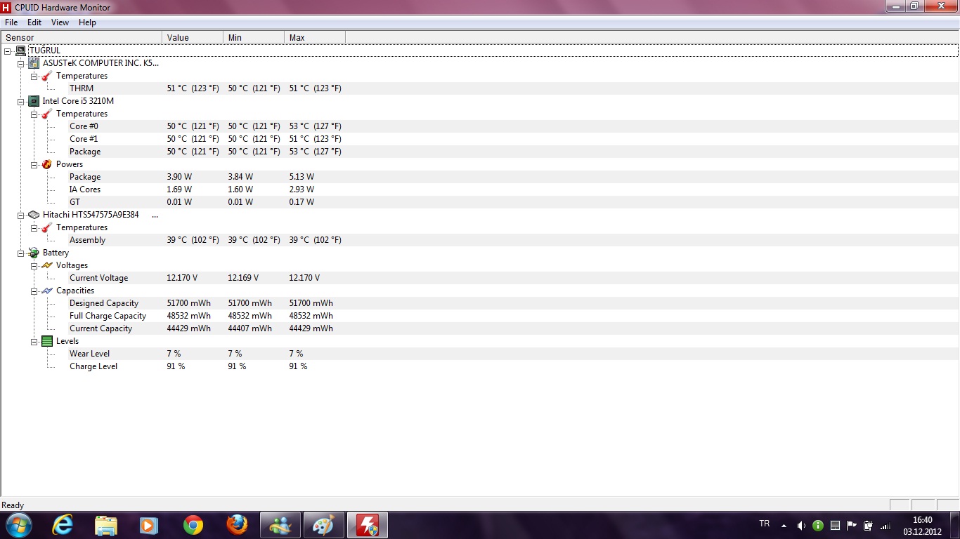Click thermometer icon under Intel Core Temperatures

[47, 114]
